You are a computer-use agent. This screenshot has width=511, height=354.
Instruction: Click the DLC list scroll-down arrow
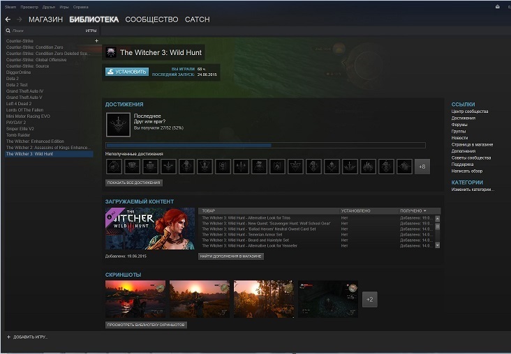coord(437,245)
